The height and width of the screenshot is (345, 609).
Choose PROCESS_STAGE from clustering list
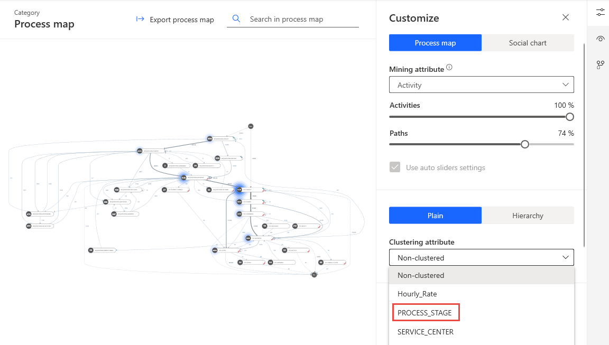click(x=425, y=313)
